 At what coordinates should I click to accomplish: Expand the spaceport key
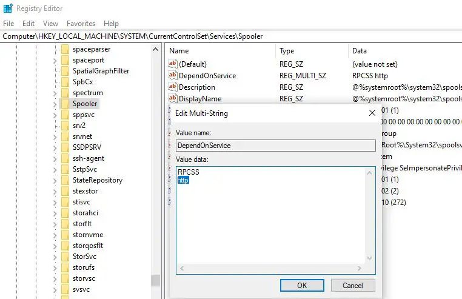[55, 61]
